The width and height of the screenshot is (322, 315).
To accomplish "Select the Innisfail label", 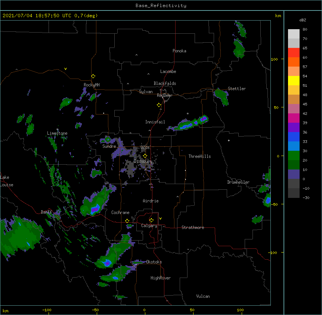I will coord(155,122).
